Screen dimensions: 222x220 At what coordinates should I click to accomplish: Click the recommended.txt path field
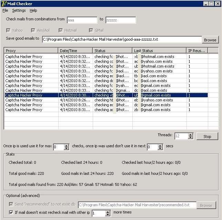(x=137, y=205)
